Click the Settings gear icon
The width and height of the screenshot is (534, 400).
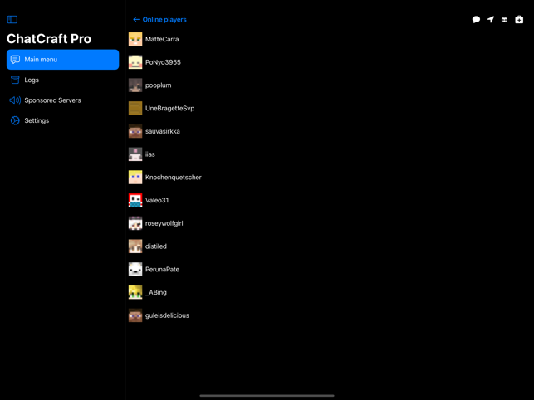[x=15, y=120]
